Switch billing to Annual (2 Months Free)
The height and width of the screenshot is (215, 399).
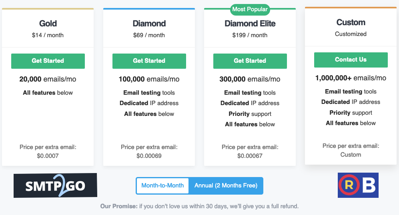pos(226,185)
